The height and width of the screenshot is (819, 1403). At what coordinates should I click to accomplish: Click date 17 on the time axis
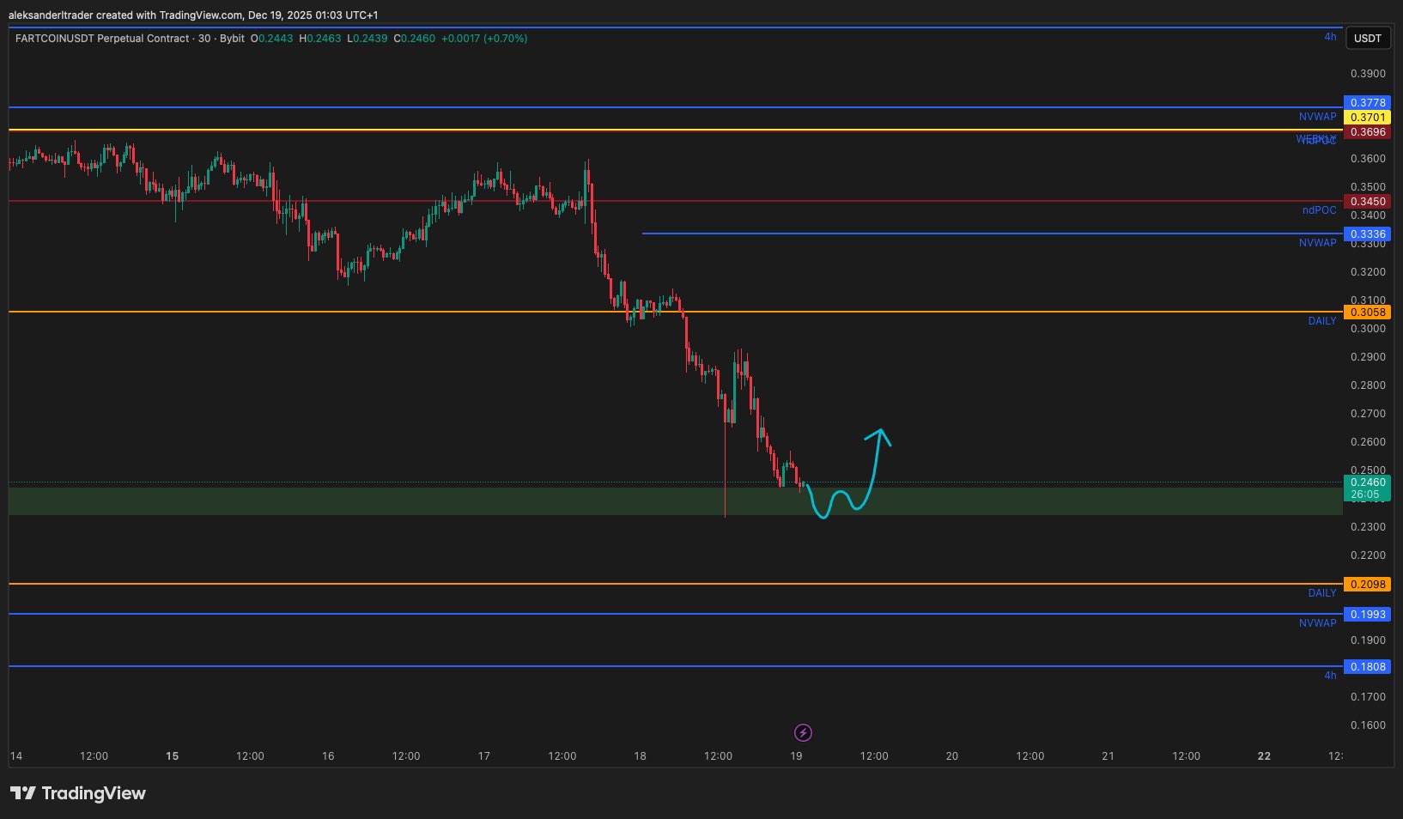tap(484, 756)
